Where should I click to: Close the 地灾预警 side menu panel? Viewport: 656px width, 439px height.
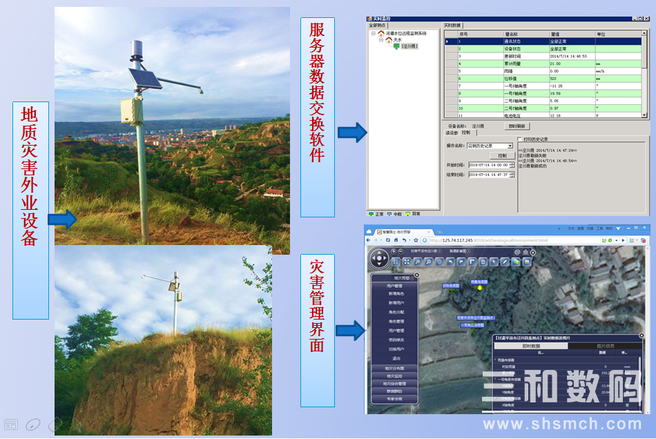click(416, 275)
